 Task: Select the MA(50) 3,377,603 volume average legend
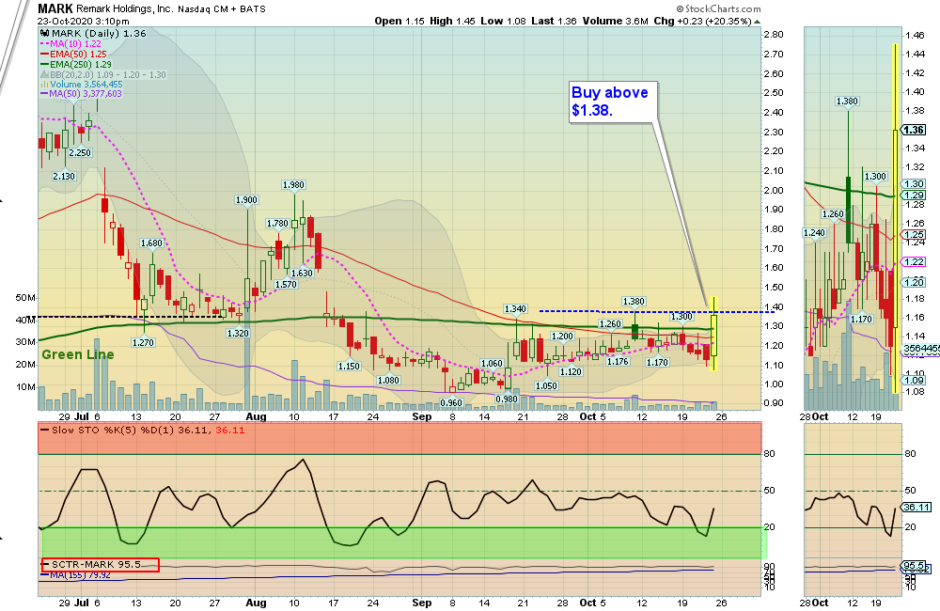82,94
